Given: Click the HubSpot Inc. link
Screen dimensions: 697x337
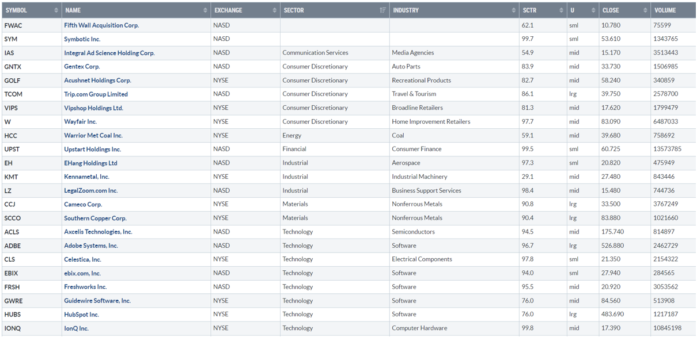Looking at the screenshot, I should coord(82,315).
